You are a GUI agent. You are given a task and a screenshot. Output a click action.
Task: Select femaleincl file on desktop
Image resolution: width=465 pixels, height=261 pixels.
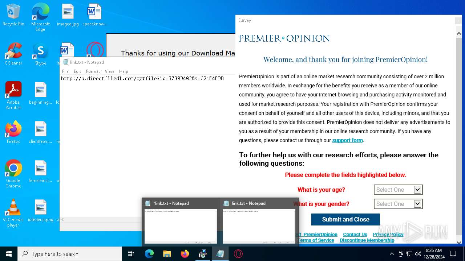coord(40,172)
